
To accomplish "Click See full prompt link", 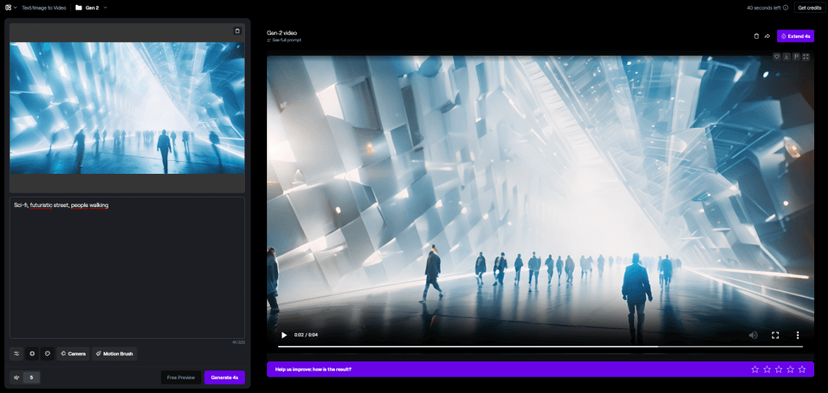I will (x=285, y=40).
